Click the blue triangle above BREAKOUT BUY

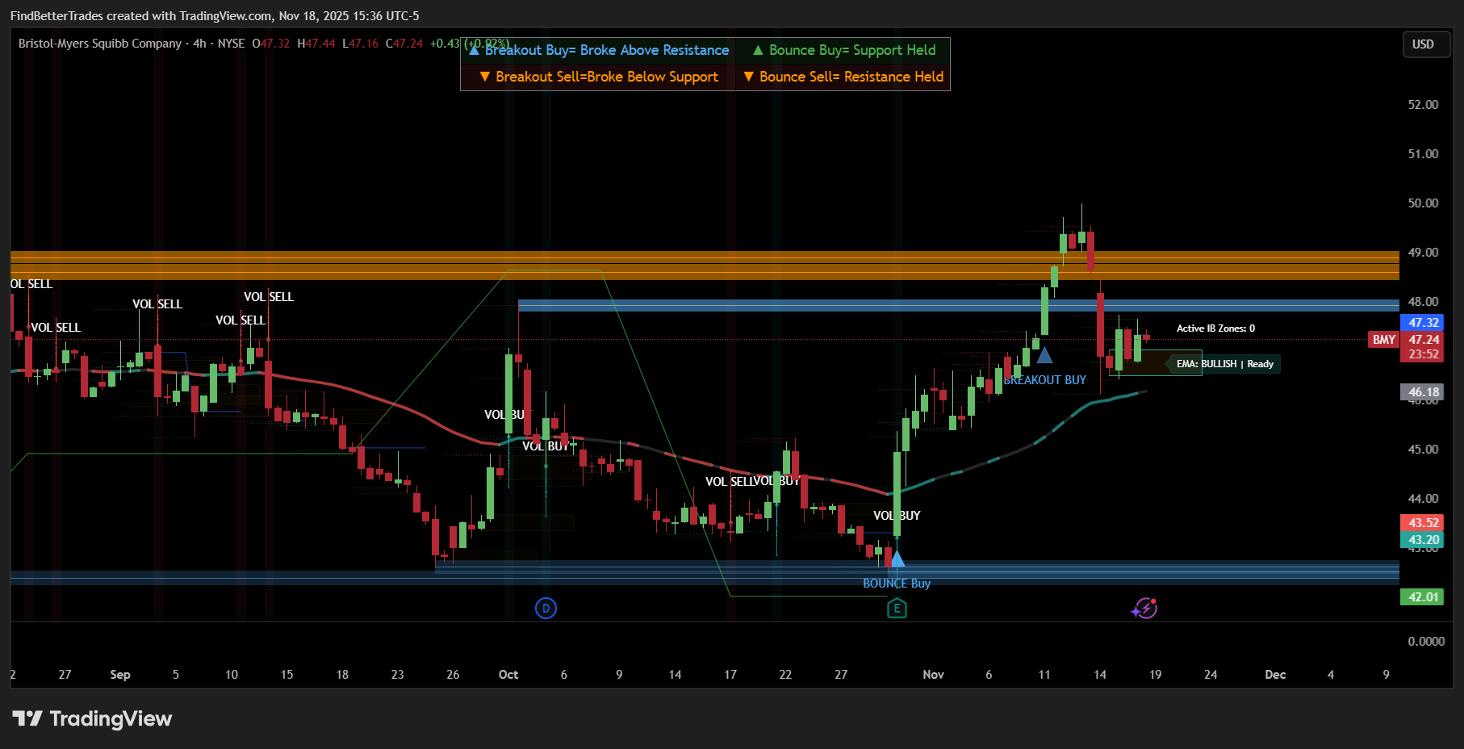[x=1044, y=355]
